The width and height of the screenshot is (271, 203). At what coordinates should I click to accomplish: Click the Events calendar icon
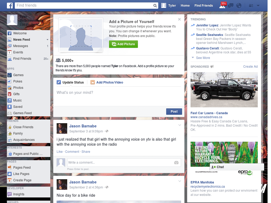[10, 52]
